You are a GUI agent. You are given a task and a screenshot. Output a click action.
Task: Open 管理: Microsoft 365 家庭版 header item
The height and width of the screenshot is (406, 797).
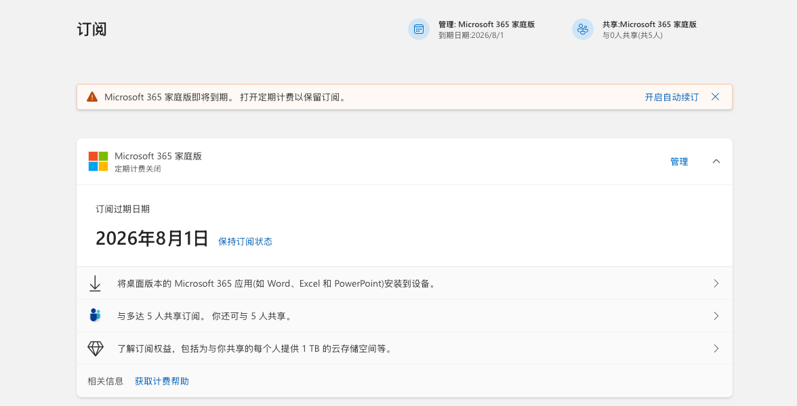(x=487, y=24)
